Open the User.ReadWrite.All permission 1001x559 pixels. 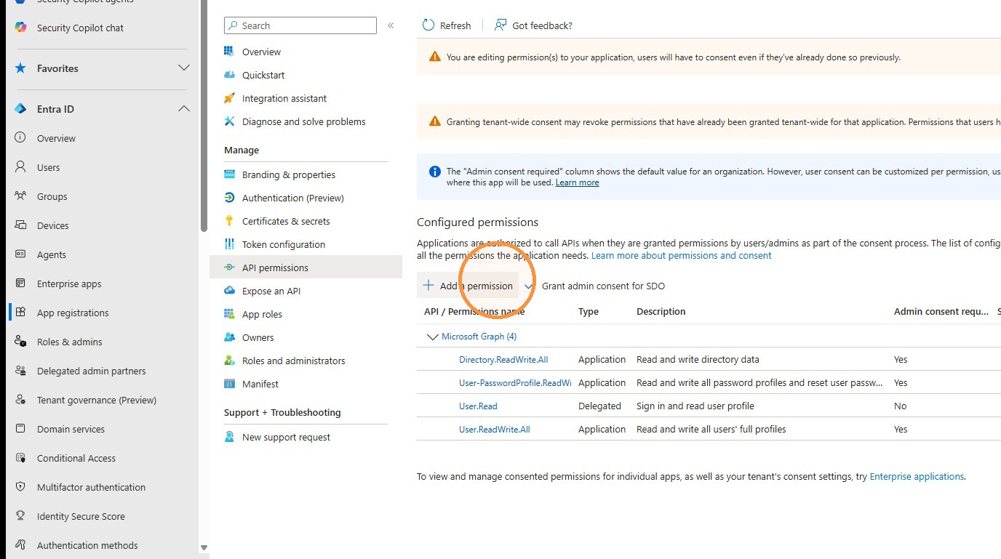(x=495, y=429)
